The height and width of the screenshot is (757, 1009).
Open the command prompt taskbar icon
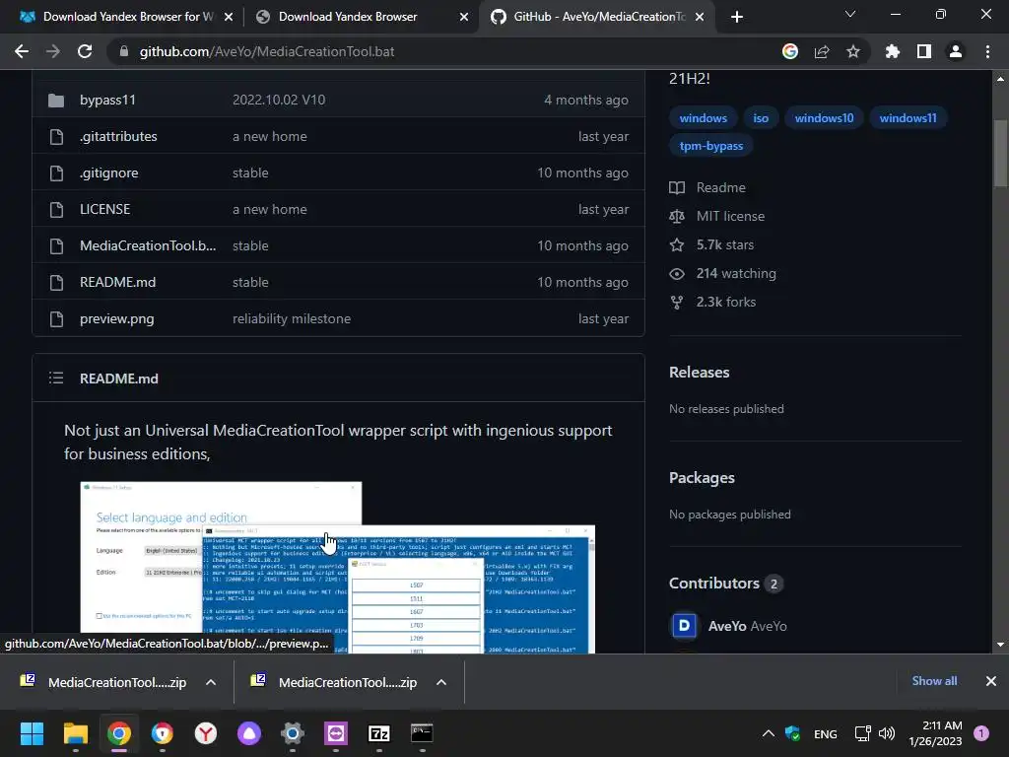422,733
